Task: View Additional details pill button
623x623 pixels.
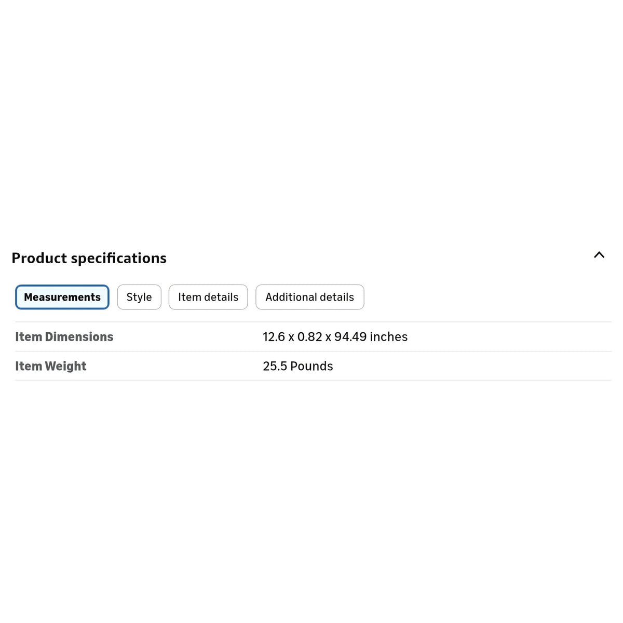Action: point(310,297)
